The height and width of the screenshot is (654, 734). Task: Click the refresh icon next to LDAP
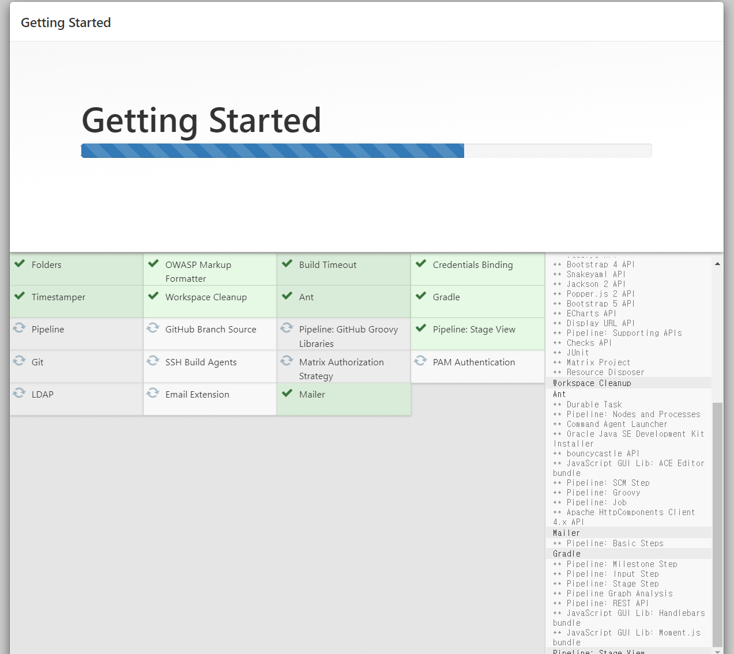pos(19,393)
